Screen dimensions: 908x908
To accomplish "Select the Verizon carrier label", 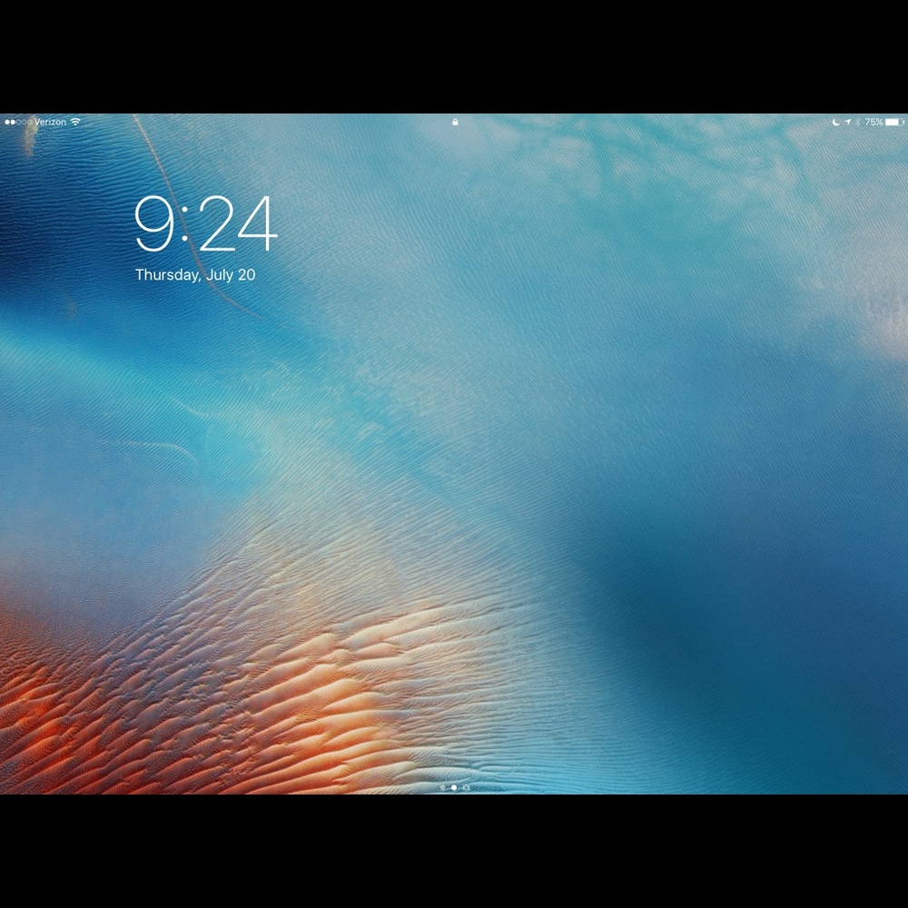I will pos(50,122).
